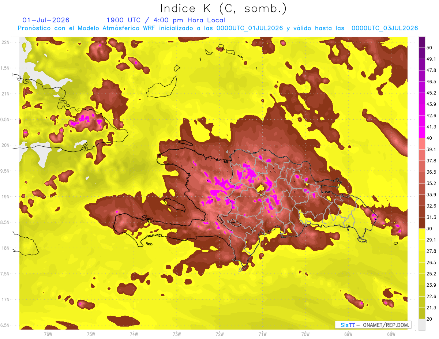The height and width of the screenshot is (339, 439).
Task: Click the "72W" longitude label
Action: coord(219,334)
